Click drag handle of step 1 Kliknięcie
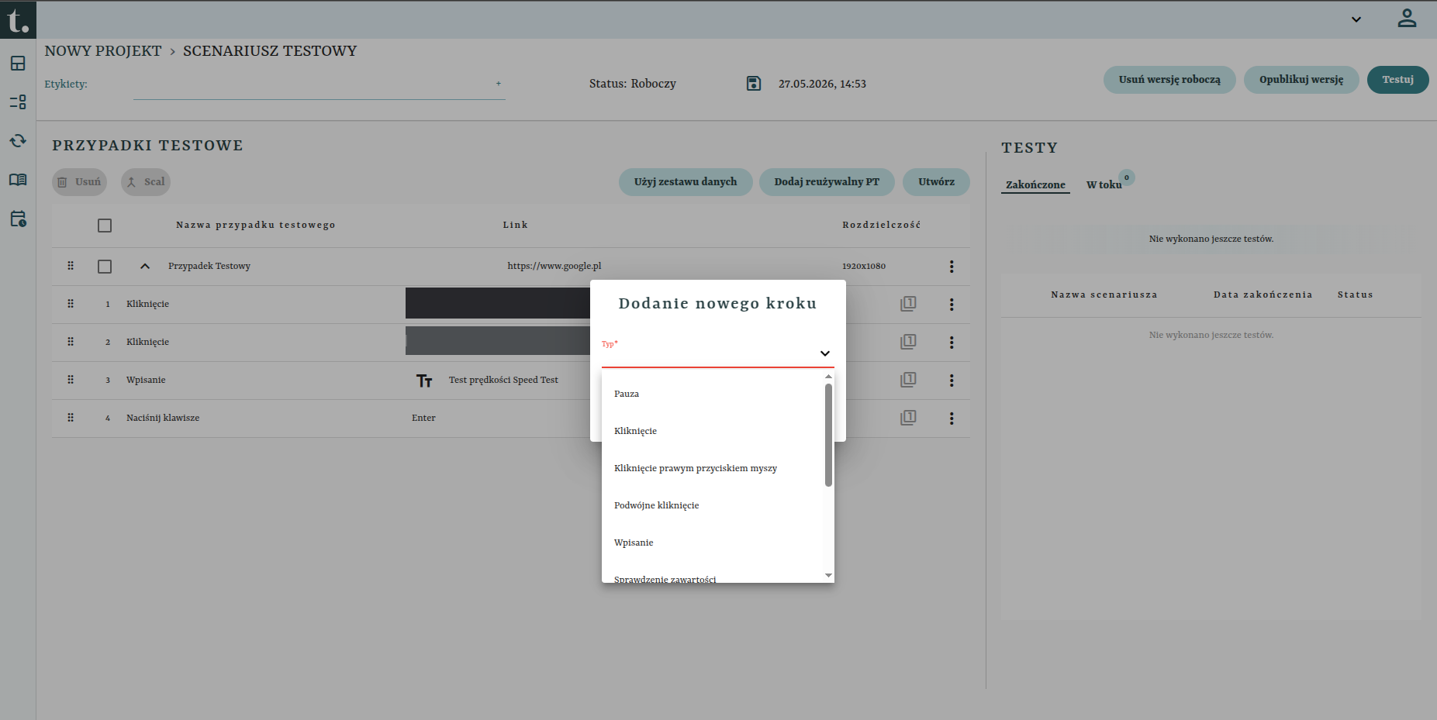 [x=71, y=304]
